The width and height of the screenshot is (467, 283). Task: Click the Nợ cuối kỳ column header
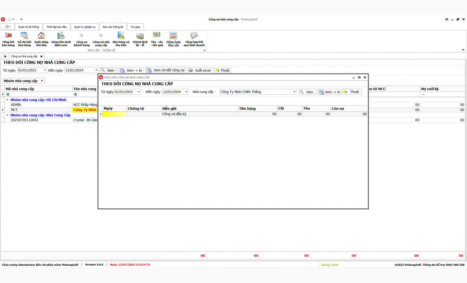[x=443, y=89]
